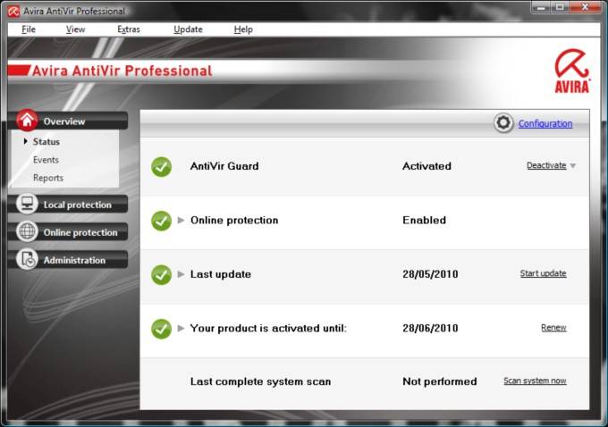Click the Overview home icon
The width and height of the screenshot is (608, 427).
click(x=28, y=121)
